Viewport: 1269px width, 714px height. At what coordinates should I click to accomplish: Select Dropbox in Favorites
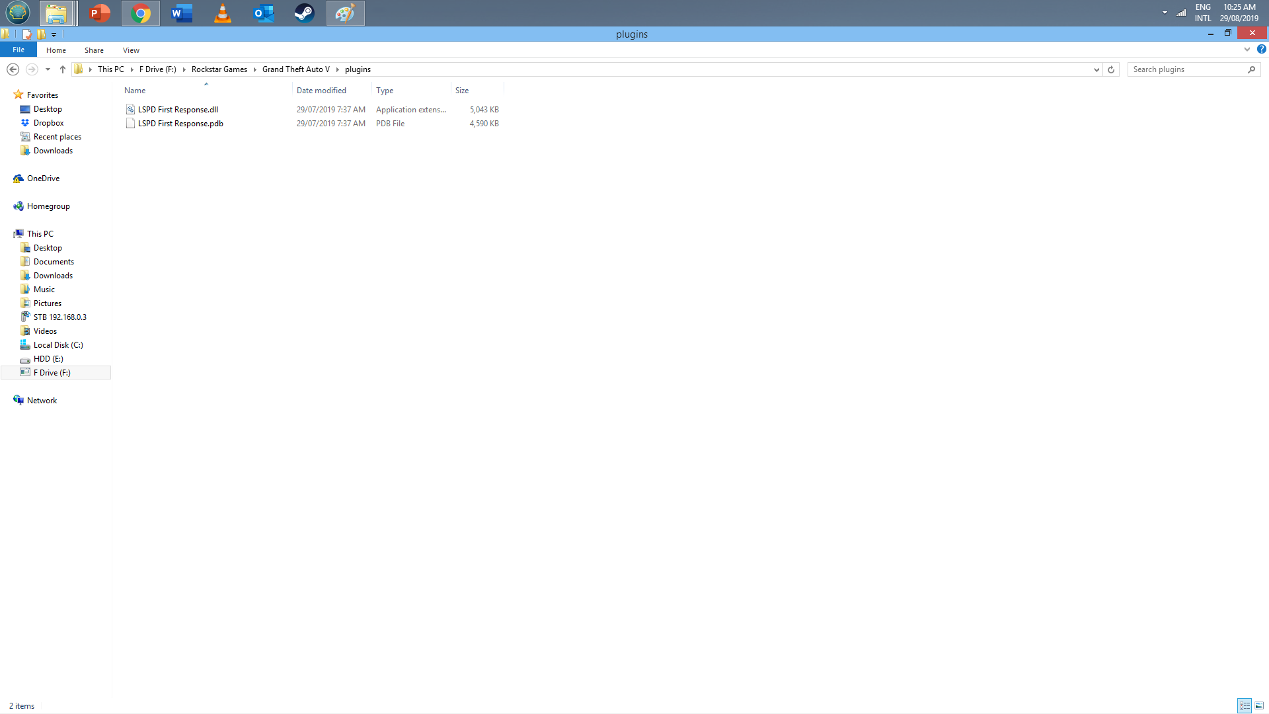(x=48, y=123)
